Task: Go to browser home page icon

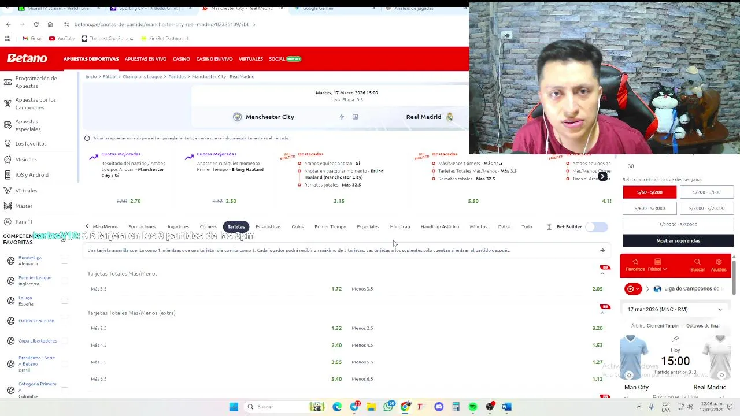Action: (50, 24)
